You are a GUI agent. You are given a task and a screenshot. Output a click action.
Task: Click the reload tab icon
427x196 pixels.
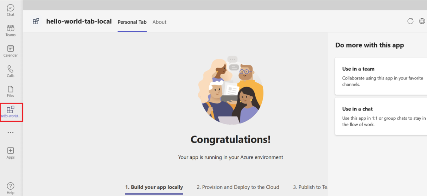click(x=410, y=21)
